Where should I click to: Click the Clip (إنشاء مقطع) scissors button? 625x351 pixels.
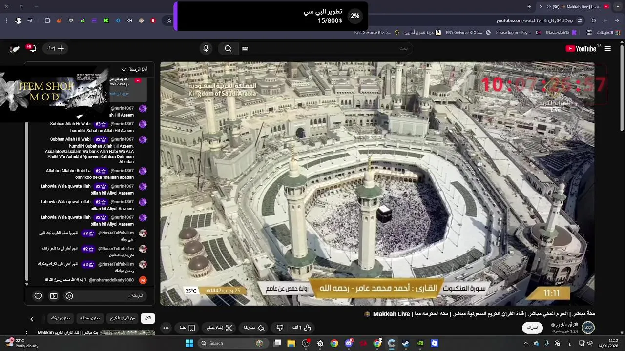(x=220, y=328)
